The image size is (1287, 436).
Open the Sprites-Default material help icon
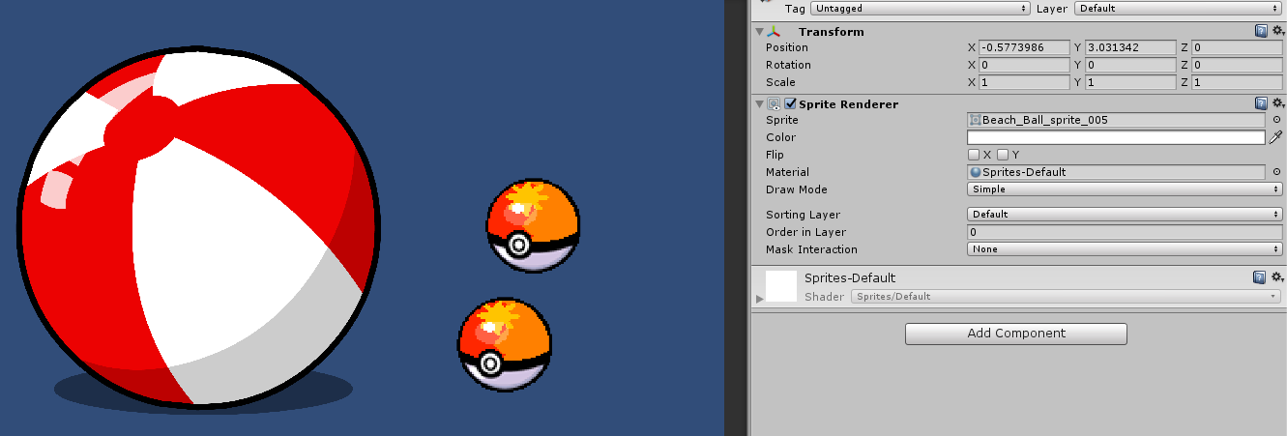click(x=1261, y=277)
